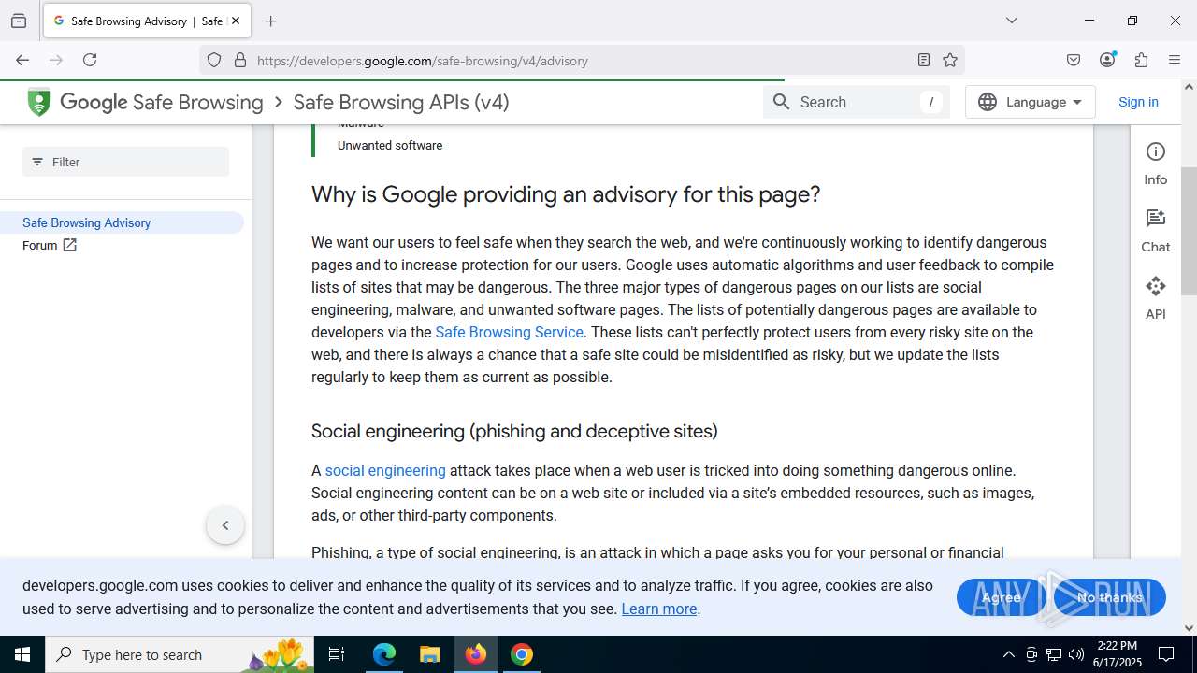Click Windows taskbar search box
The height and width of the screenshot is (673, 1197).
[180, 654]
